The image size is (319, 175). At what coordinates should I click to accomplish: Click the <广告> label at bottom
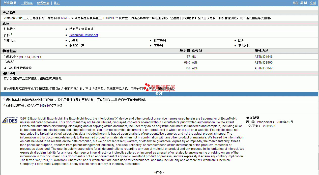click(x=159, y=173)
